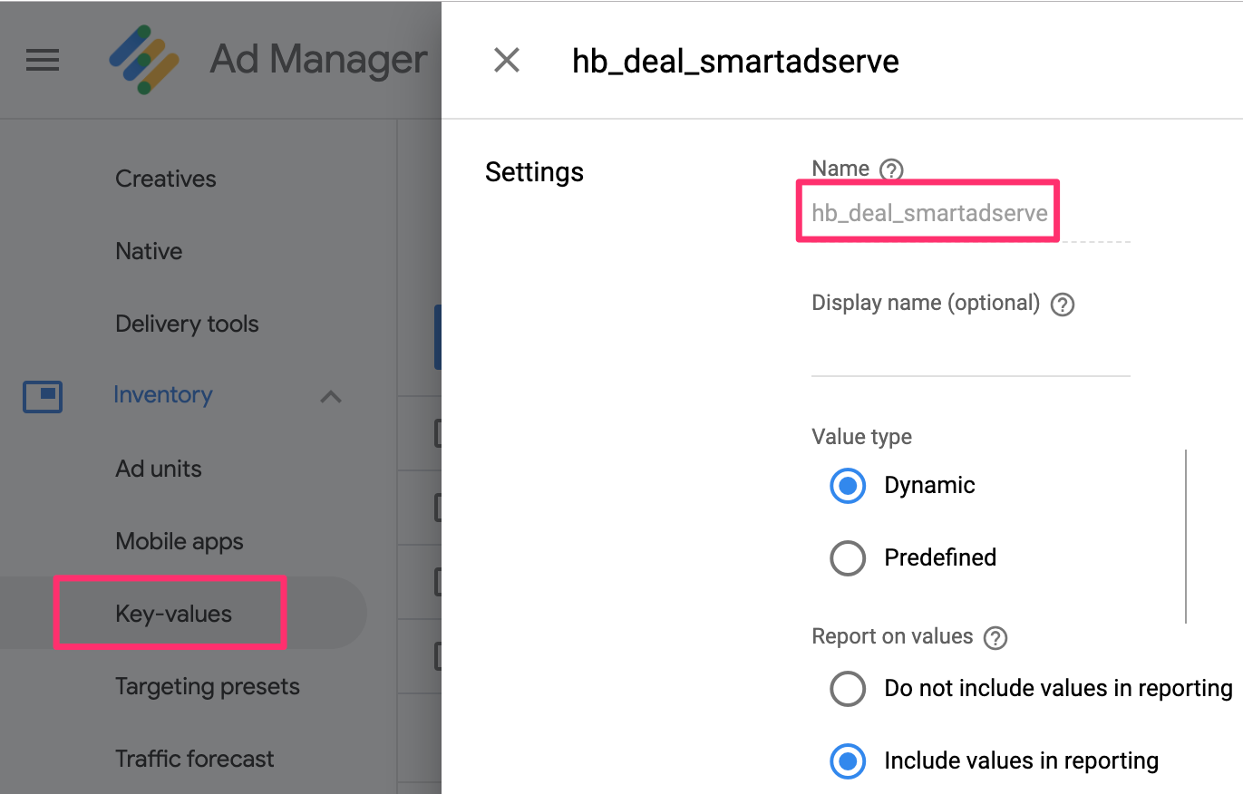
Task: Go to Delivery tools
Action: (x=187, y=324)
